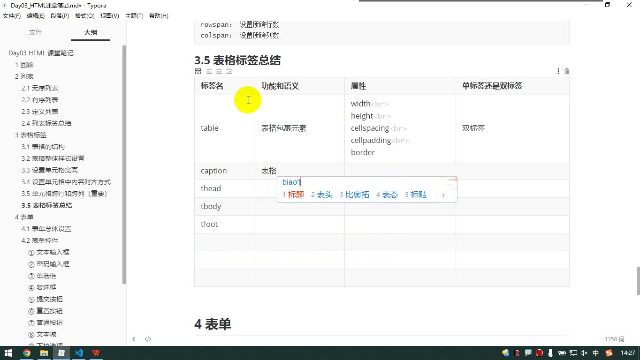This screenshot has height=360, width=640.
Task: Open File Explorer from taskbar
Action: click(x=44, y=353)
